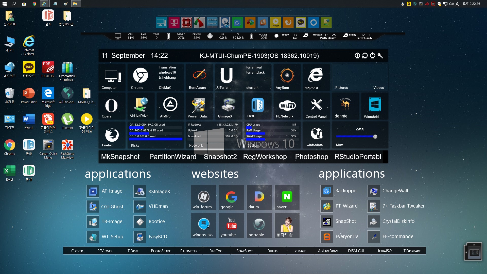Click the tv.hobbang link text

167,78
